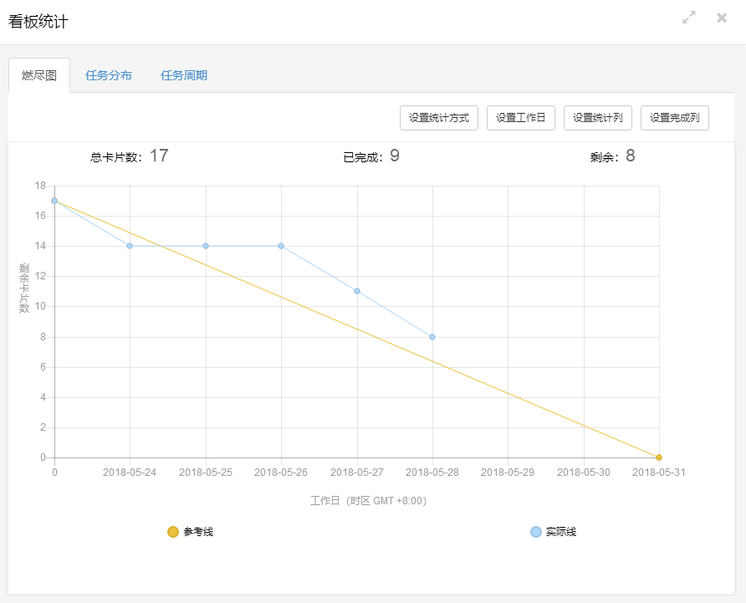
Task: Click the actual-line point at 2018-05-26
Action: point(281,246)
